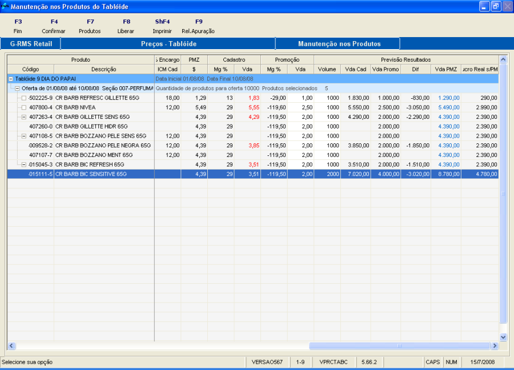This screenshot has width=514, height=370.
Task: Click Cadastro Vda value 5,55
Action: pyautogui.click(x=254, y=107)
